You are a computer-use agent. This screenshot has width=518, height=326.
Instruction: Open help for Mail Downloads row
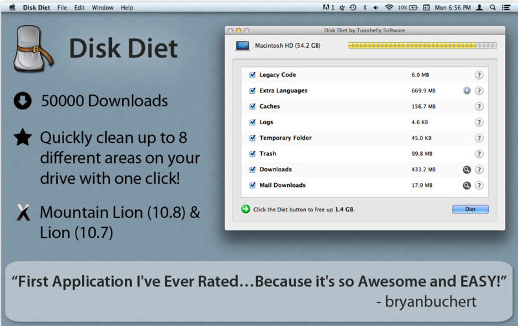479,186
